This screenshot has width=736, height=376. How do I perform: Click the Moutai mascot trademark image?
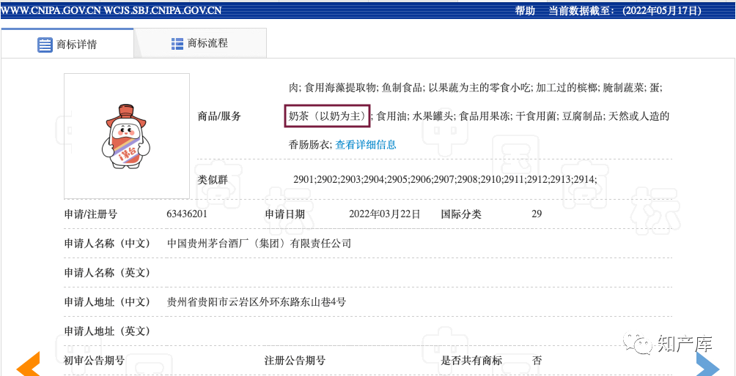coord(127,136)
